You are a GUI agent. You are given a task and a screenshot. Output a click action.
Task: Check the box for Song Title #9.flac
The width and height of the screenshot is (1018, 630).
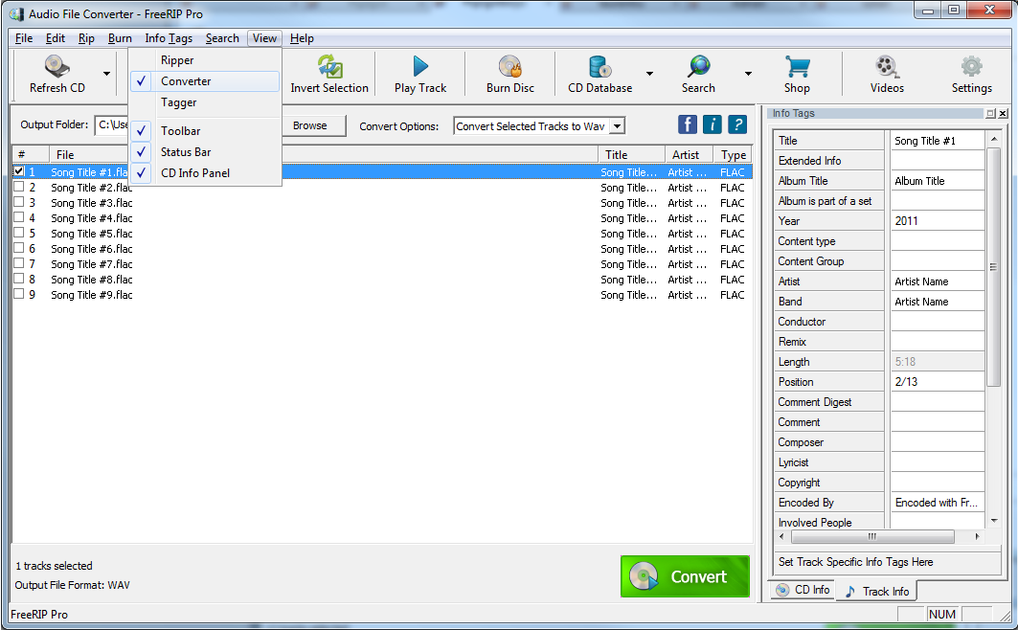19,293
